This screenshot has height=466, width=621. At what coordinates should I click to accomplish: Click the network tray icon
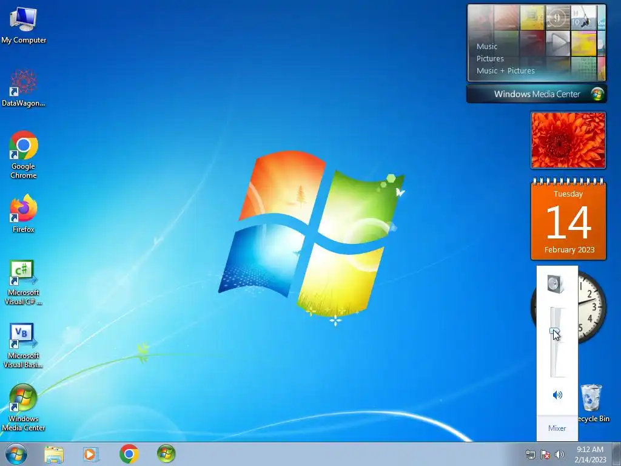pyautogui.click(x=530, y=454)
